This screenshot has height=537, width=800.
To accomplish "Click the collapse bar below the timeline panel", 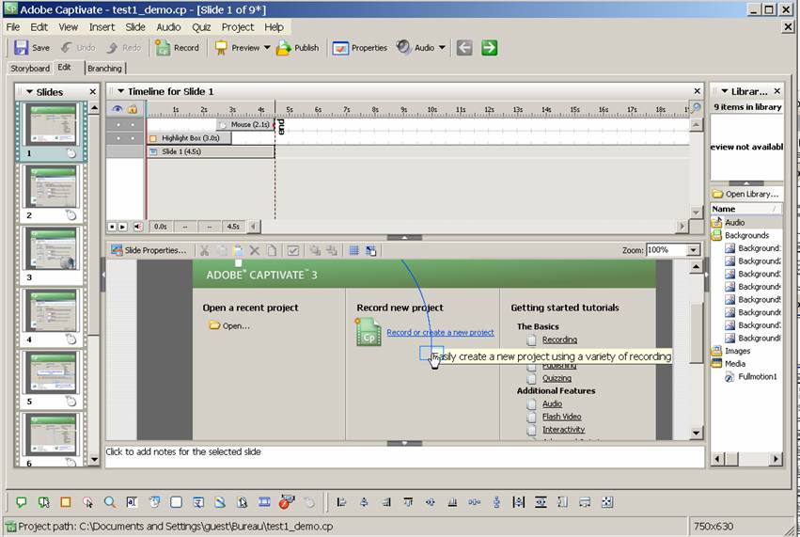I will (404, 237).
